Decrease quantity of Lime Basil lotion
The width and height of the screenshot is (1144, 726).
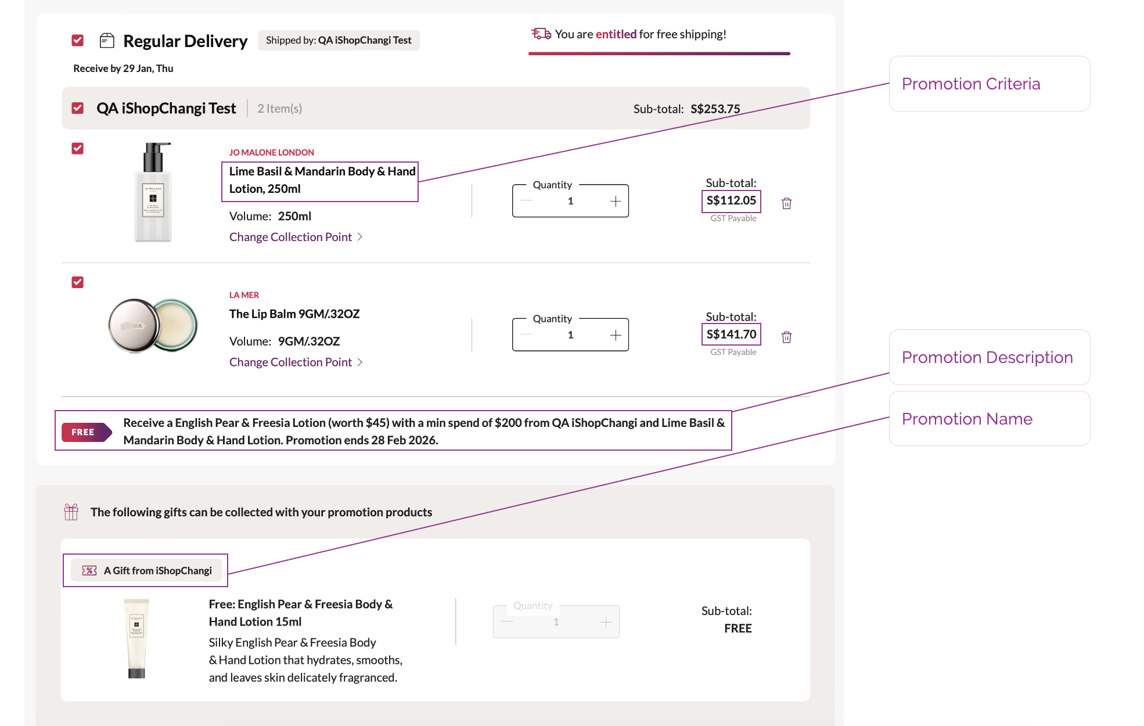click(x=526, y=201)
